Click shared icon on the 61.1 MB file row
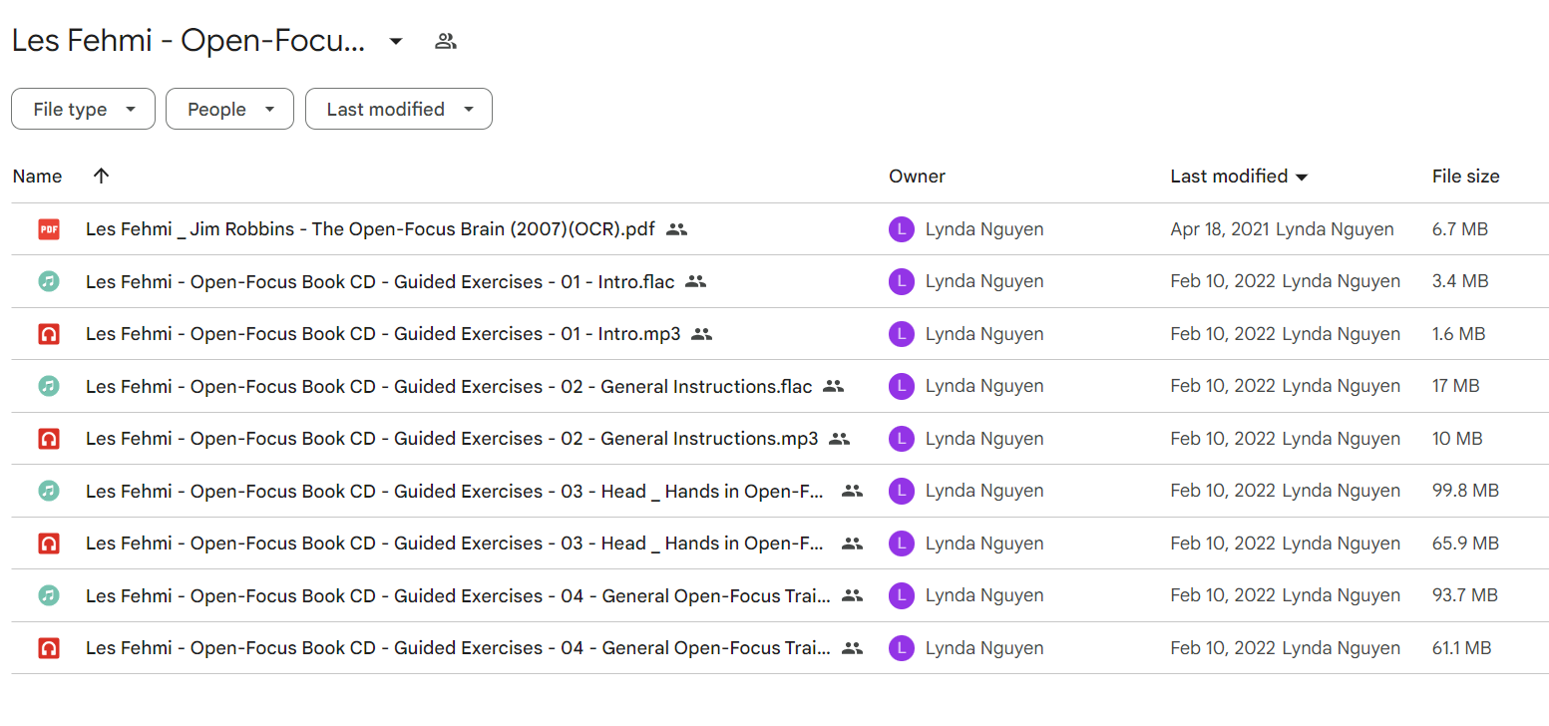The height and width of the screenshot is (726, 1549). (x=852, y=648)
